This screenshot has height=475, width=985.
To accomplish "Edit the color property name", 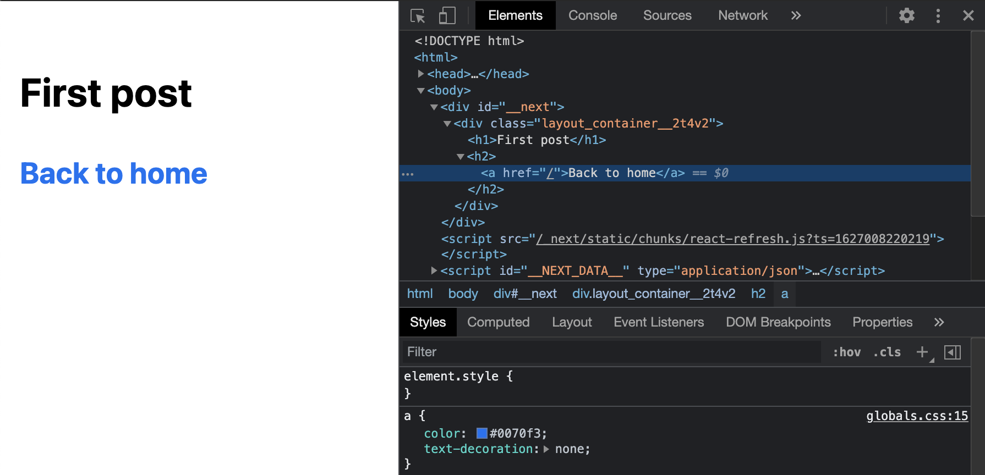I will [442, 433].
